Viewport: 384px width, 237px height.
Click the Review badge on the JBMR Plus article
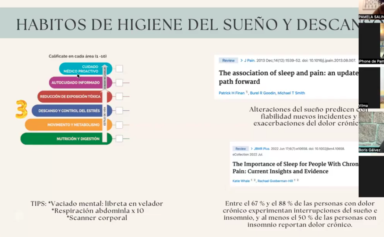point(240,149)
